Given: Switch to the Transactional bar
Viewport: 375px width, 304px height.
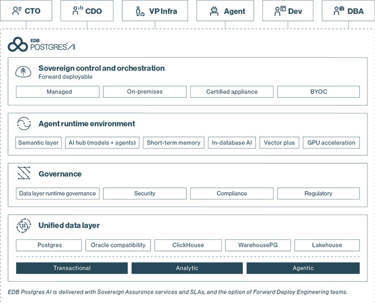Looking at the screenshot, I should pos(72,268).
